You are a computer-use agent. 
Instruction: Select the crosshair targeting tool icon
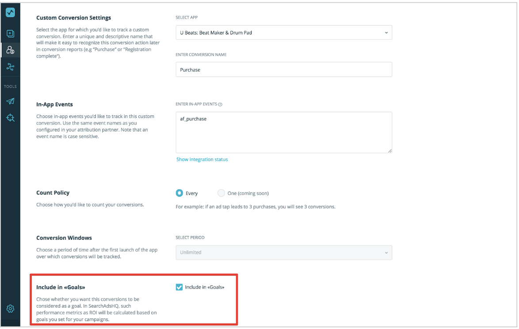pos(10,118)
